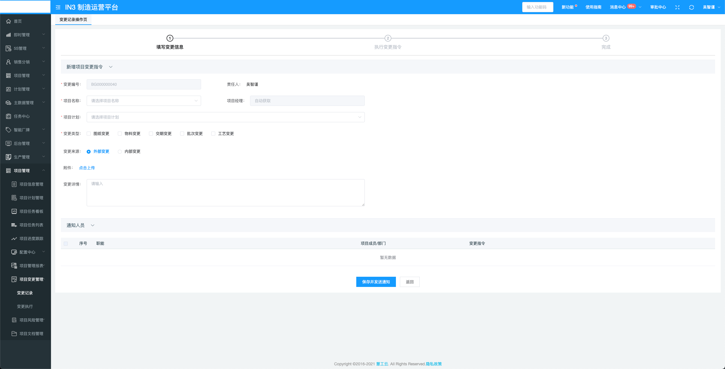Expand the 项目计划 selection dropdown
Viewport: 725px width, 369px height.
[x=225, y=117]
